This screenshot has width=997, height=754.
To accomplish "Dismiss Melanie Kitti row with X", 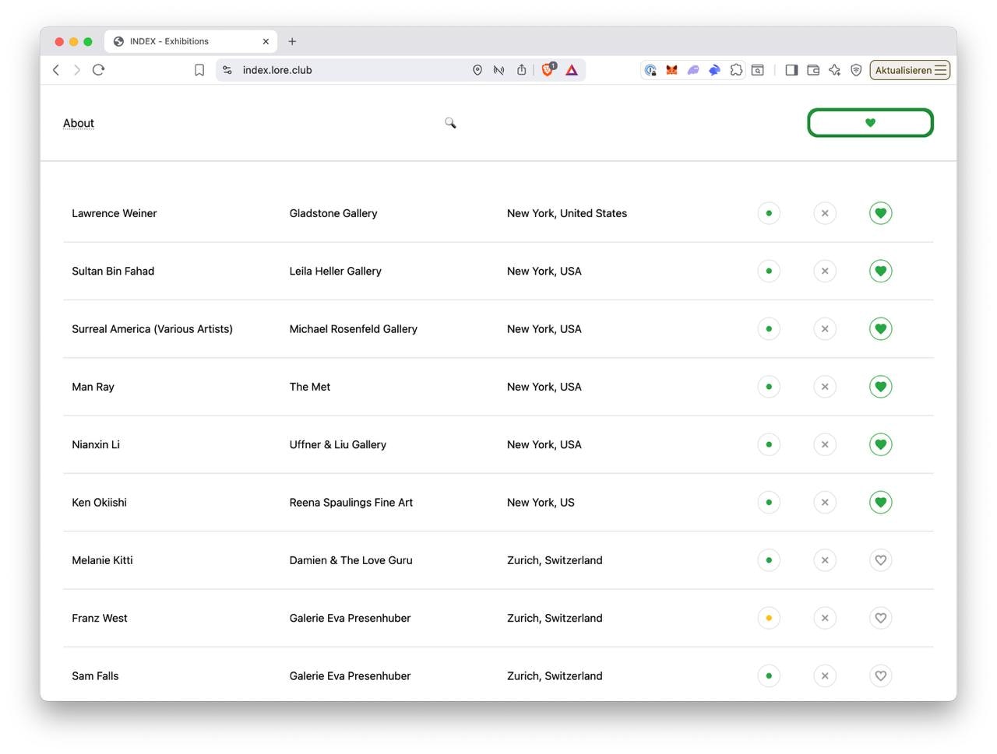I will pyautogui.click(x=825, y=560).
